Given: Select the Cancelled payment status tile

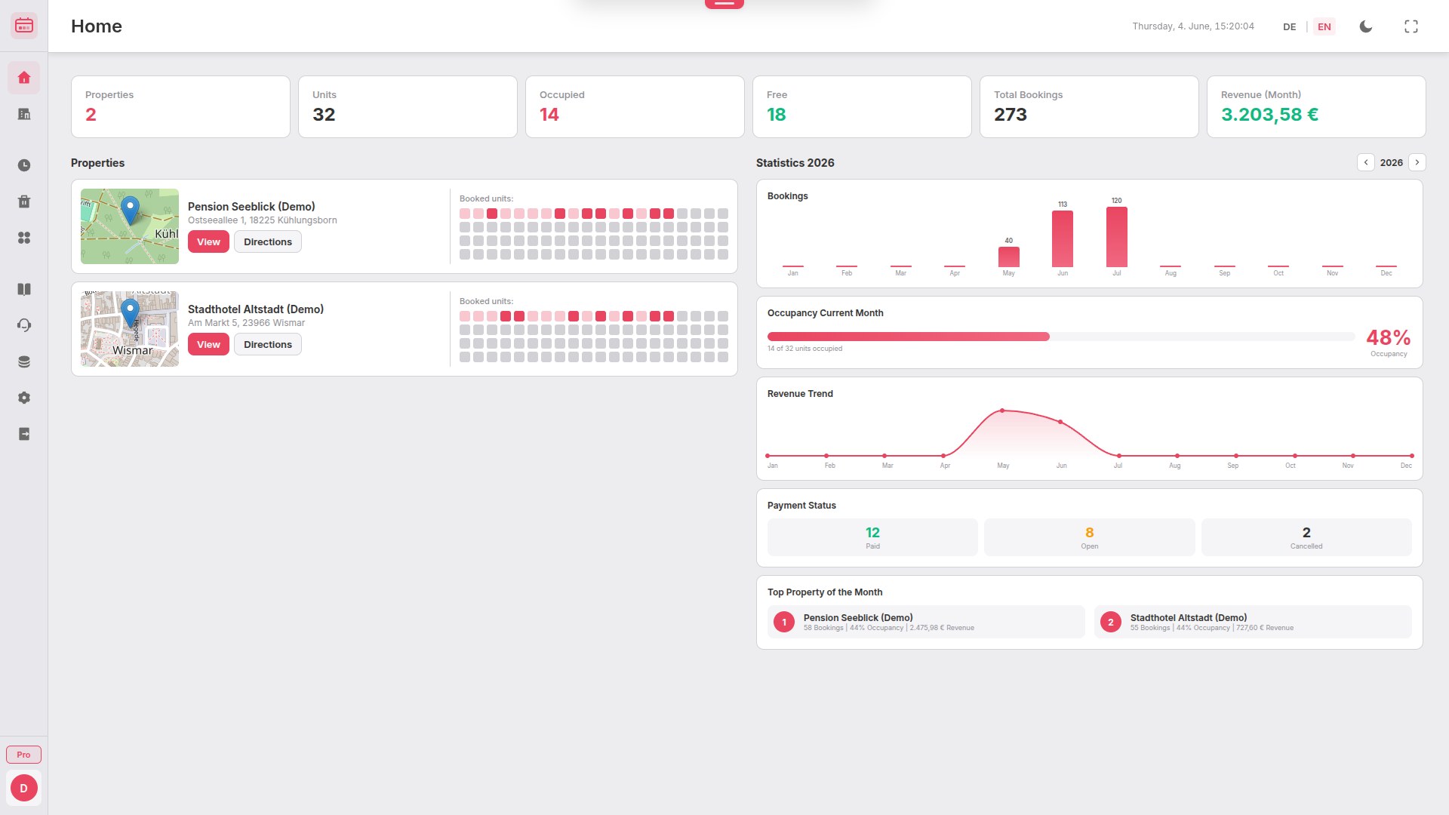Looking at the screenshot, I should pyautogui.click(x=1306, y=537).
